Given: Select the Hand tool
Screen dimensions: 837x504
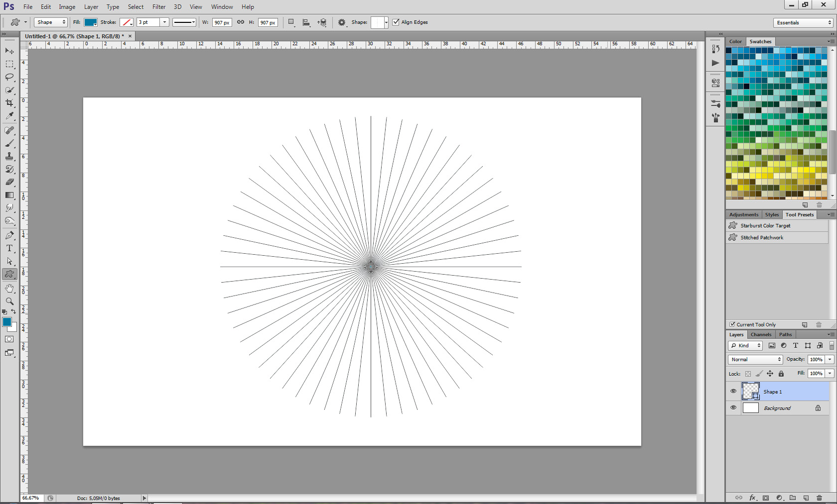Looking at the screenshot, I should [9, 289].
